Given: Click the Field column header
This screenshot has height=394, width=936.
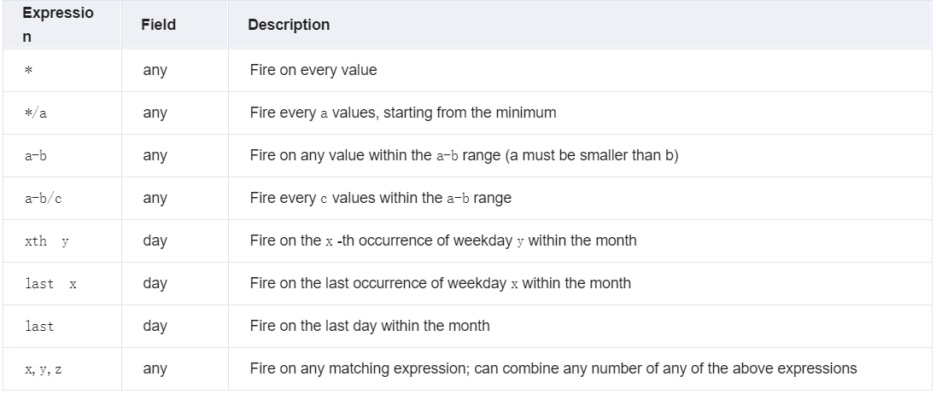Looking at the screenshot, I should click(158, 25).
